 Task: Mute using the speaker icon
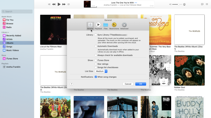point(170,4)
